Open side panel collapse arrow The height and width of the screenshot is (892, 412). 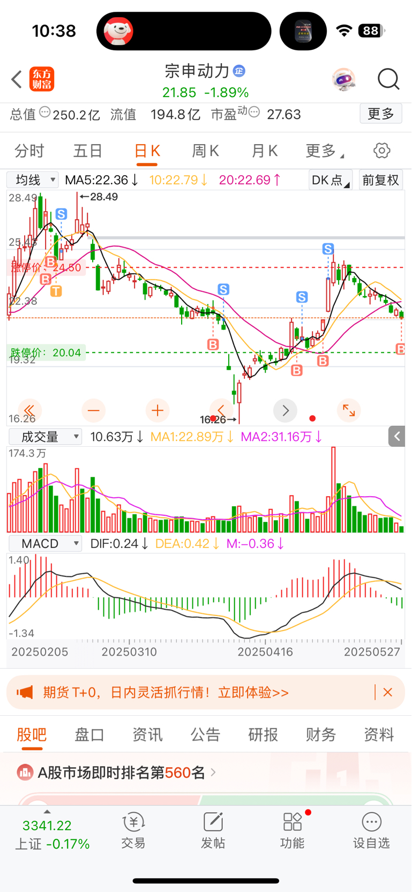[397, 437]
